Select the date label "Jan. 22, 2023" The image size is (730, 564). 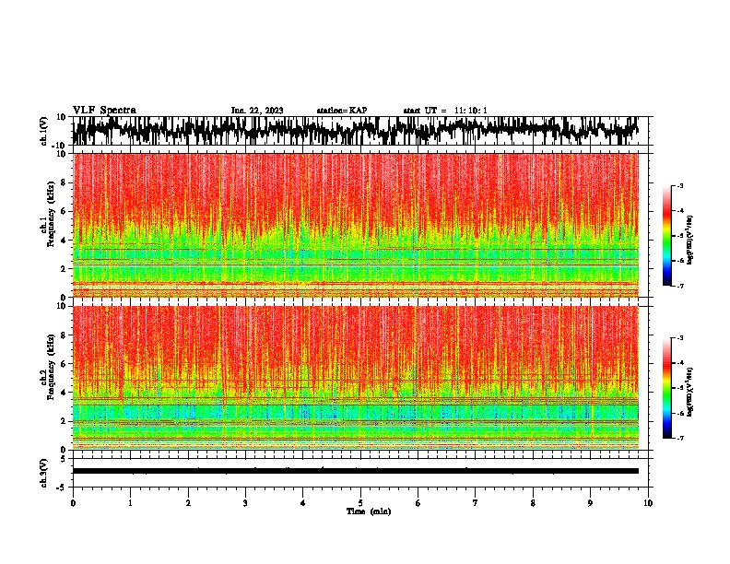click(257, 111)
